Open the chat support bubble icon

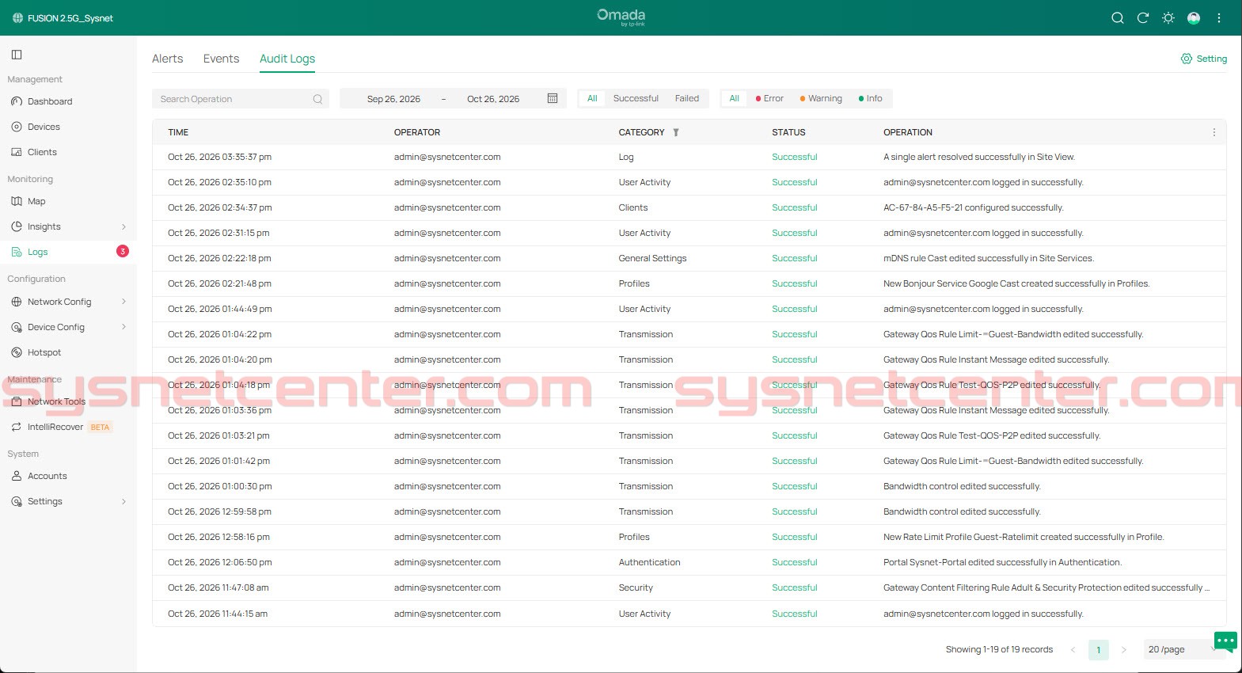tap(1225, 641)
